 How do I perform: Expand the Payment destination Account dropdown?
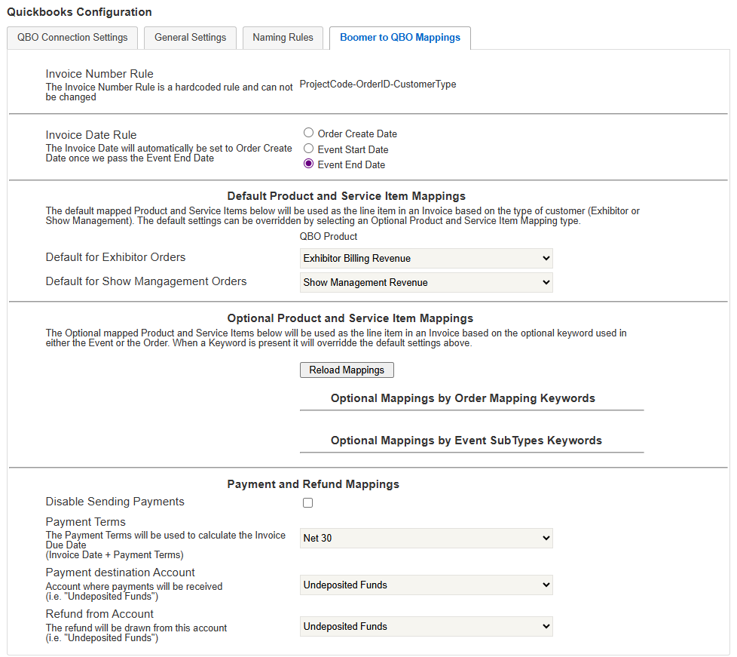(426, 585)
